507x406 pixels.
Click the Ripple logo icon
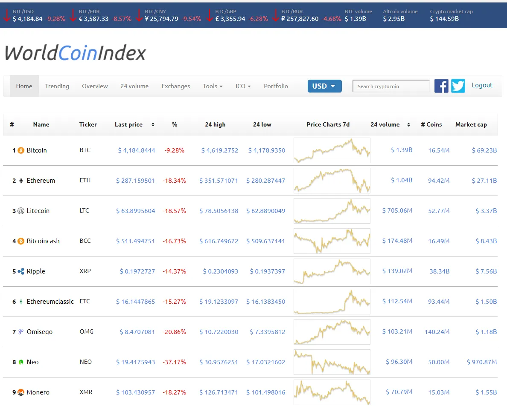point(20,271)
